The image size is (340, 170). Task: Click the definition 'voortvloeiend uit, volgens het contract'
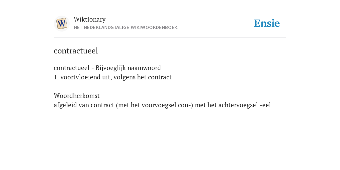116,77
